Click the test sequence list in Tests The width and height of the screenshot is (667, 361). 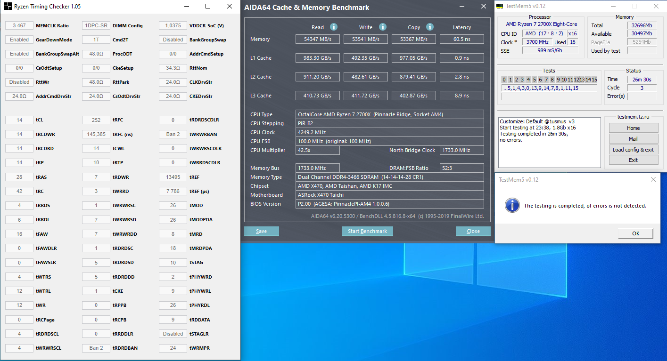pos(549,88)
